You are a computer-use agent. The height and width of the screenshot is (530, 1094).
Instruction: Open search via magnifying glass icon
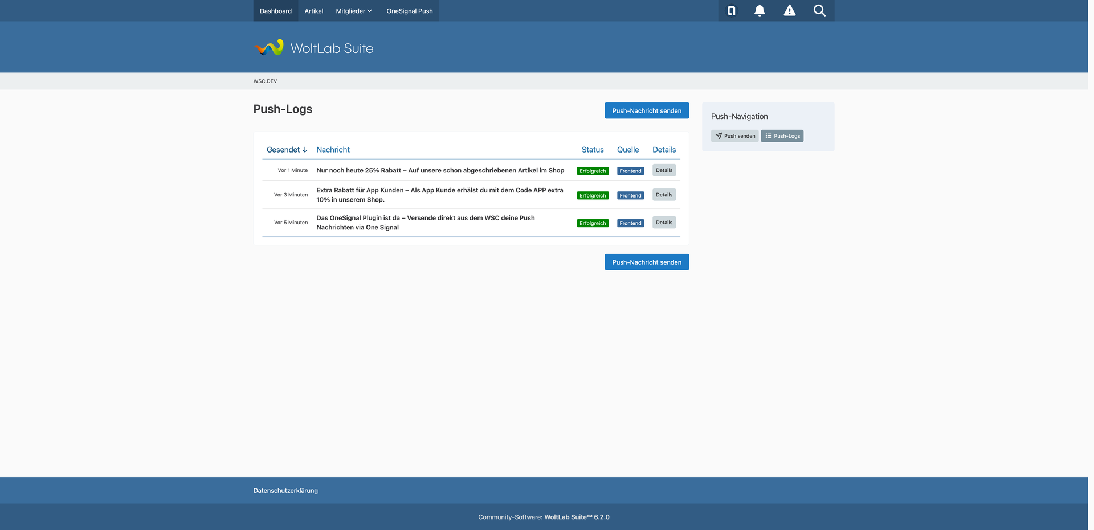(x=819, y=11)
